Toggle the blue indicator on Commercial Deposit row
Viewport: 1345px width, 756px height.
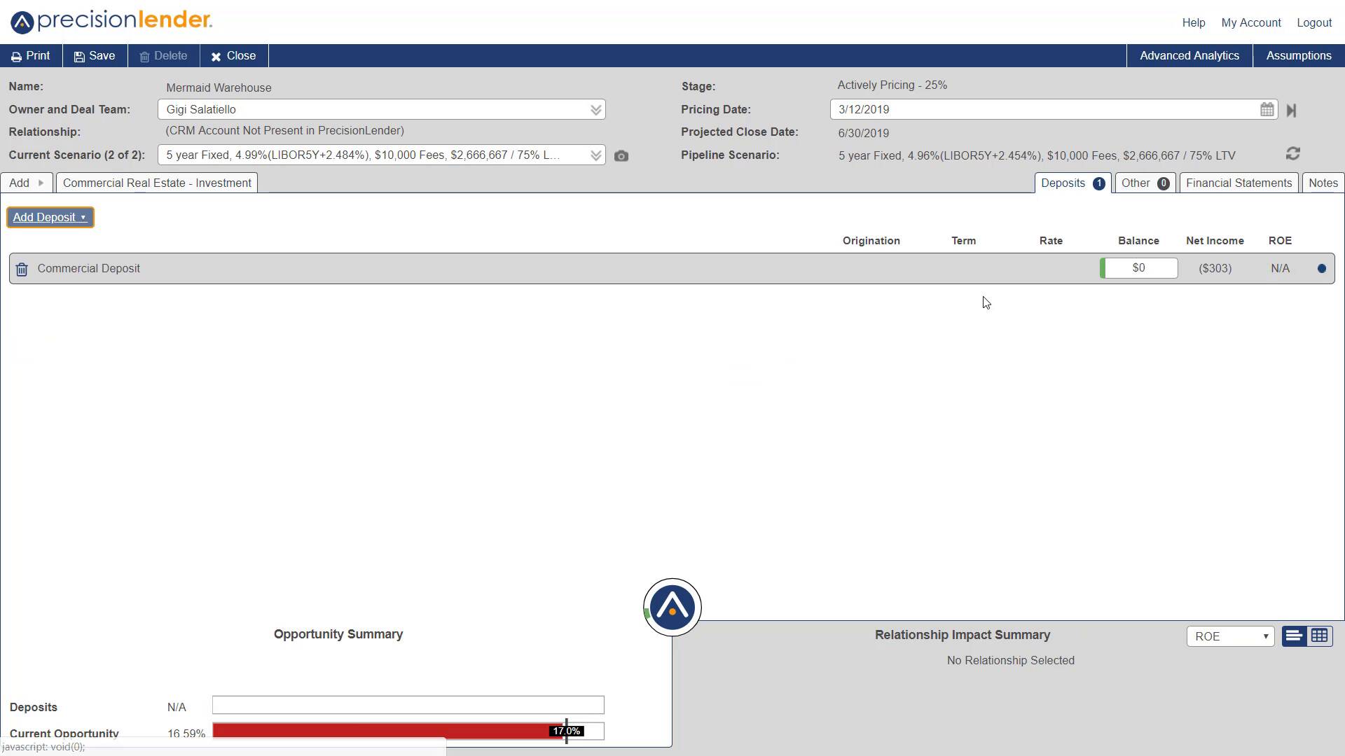1321,268
